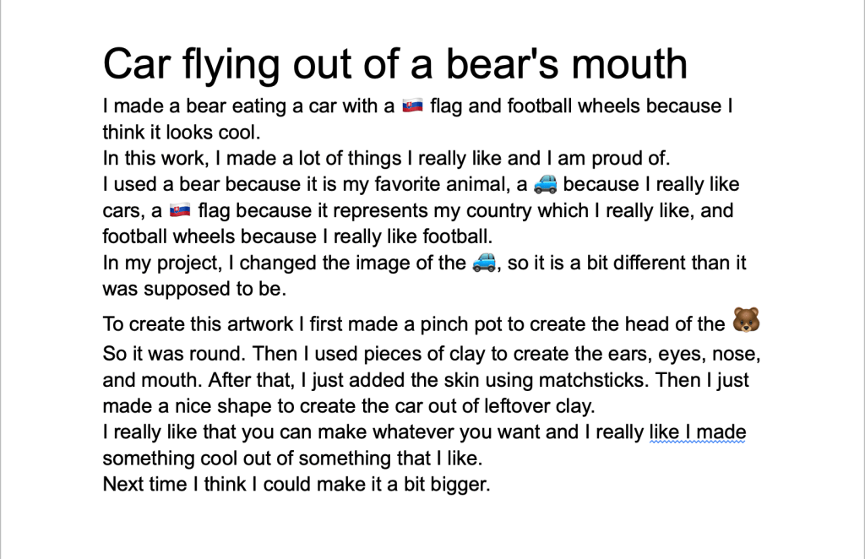This screenshot has height=559, width=865.
Task: Click the bear emoji after 'head of the'
Action: coord(746,320)
